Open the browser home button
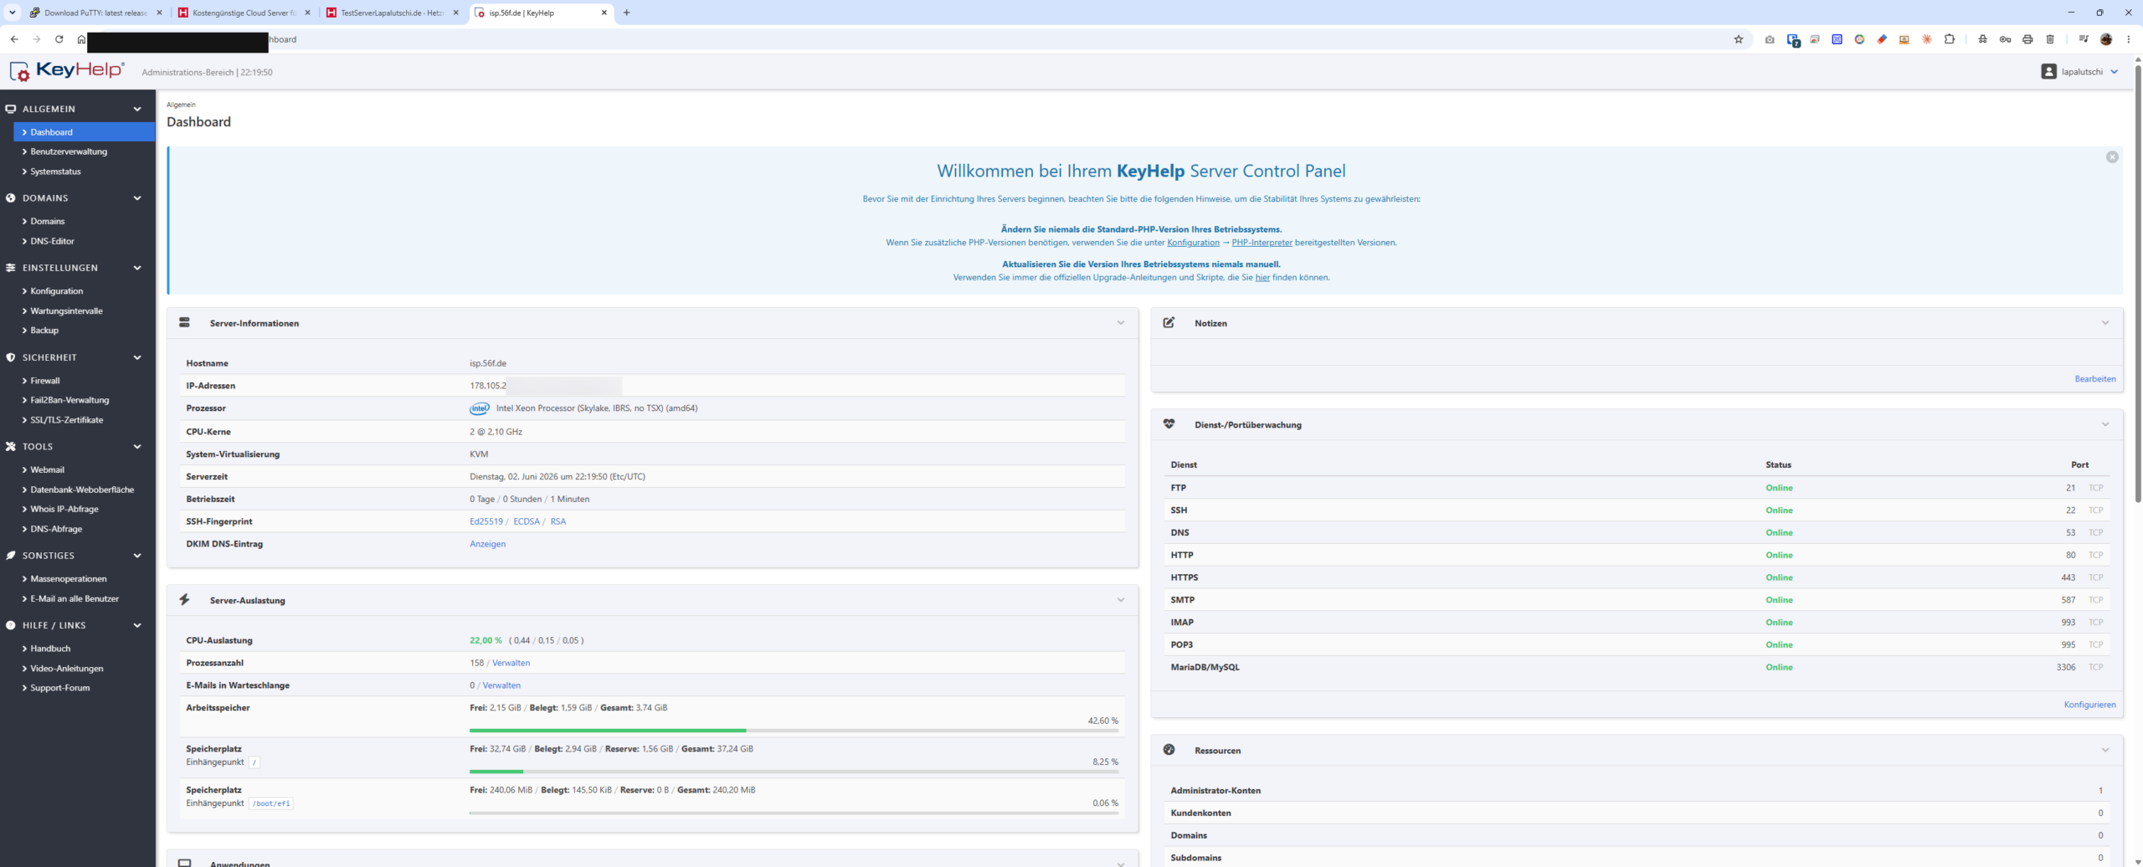2143x867 pixels. point(81,39)
